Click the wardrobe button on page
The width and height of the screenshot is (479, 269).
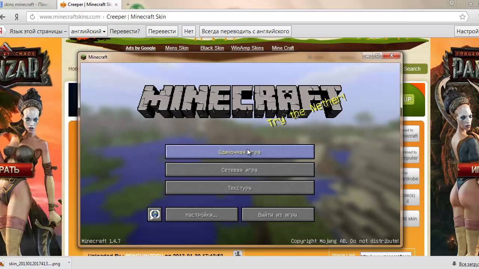(410, 176)
